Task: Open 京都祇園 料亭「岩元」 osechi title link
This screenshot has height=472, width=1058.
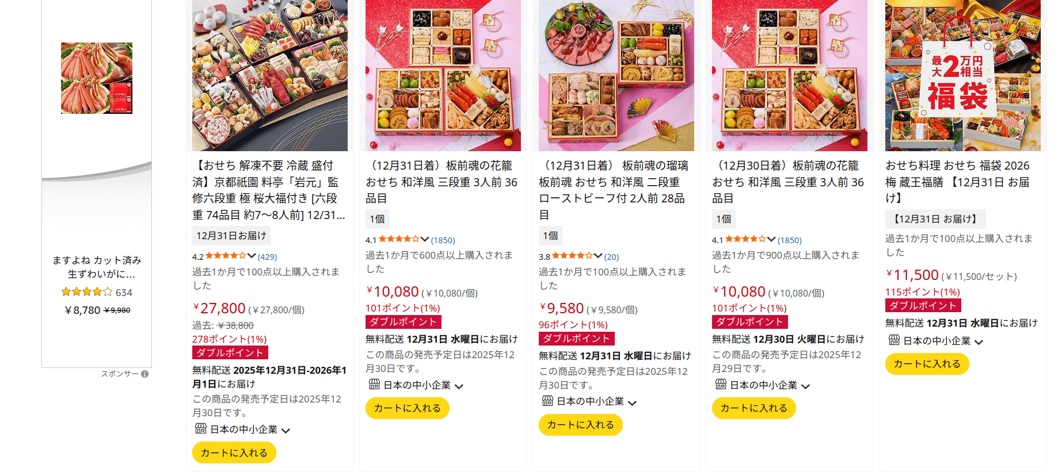Action: coord(269,190)
